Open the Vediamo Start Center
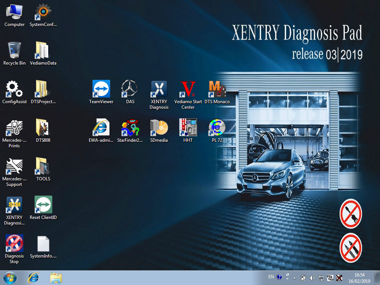 pyautogui.click(x=188, y=89)
